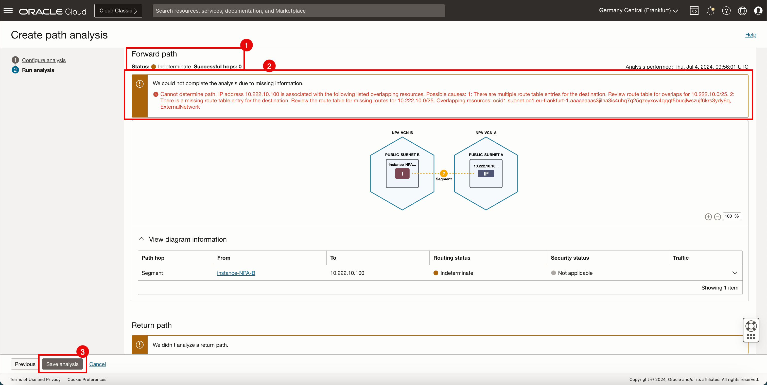Image resolution: width=767 pixels, height=385 pixels.
Task: Click the help question mark icon
Action: coord(726,11)
